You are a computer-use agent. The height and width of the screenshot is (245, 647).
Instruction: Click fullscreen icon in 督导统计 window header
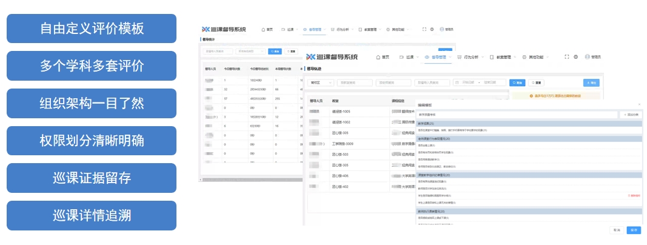[x=424, y=30]
